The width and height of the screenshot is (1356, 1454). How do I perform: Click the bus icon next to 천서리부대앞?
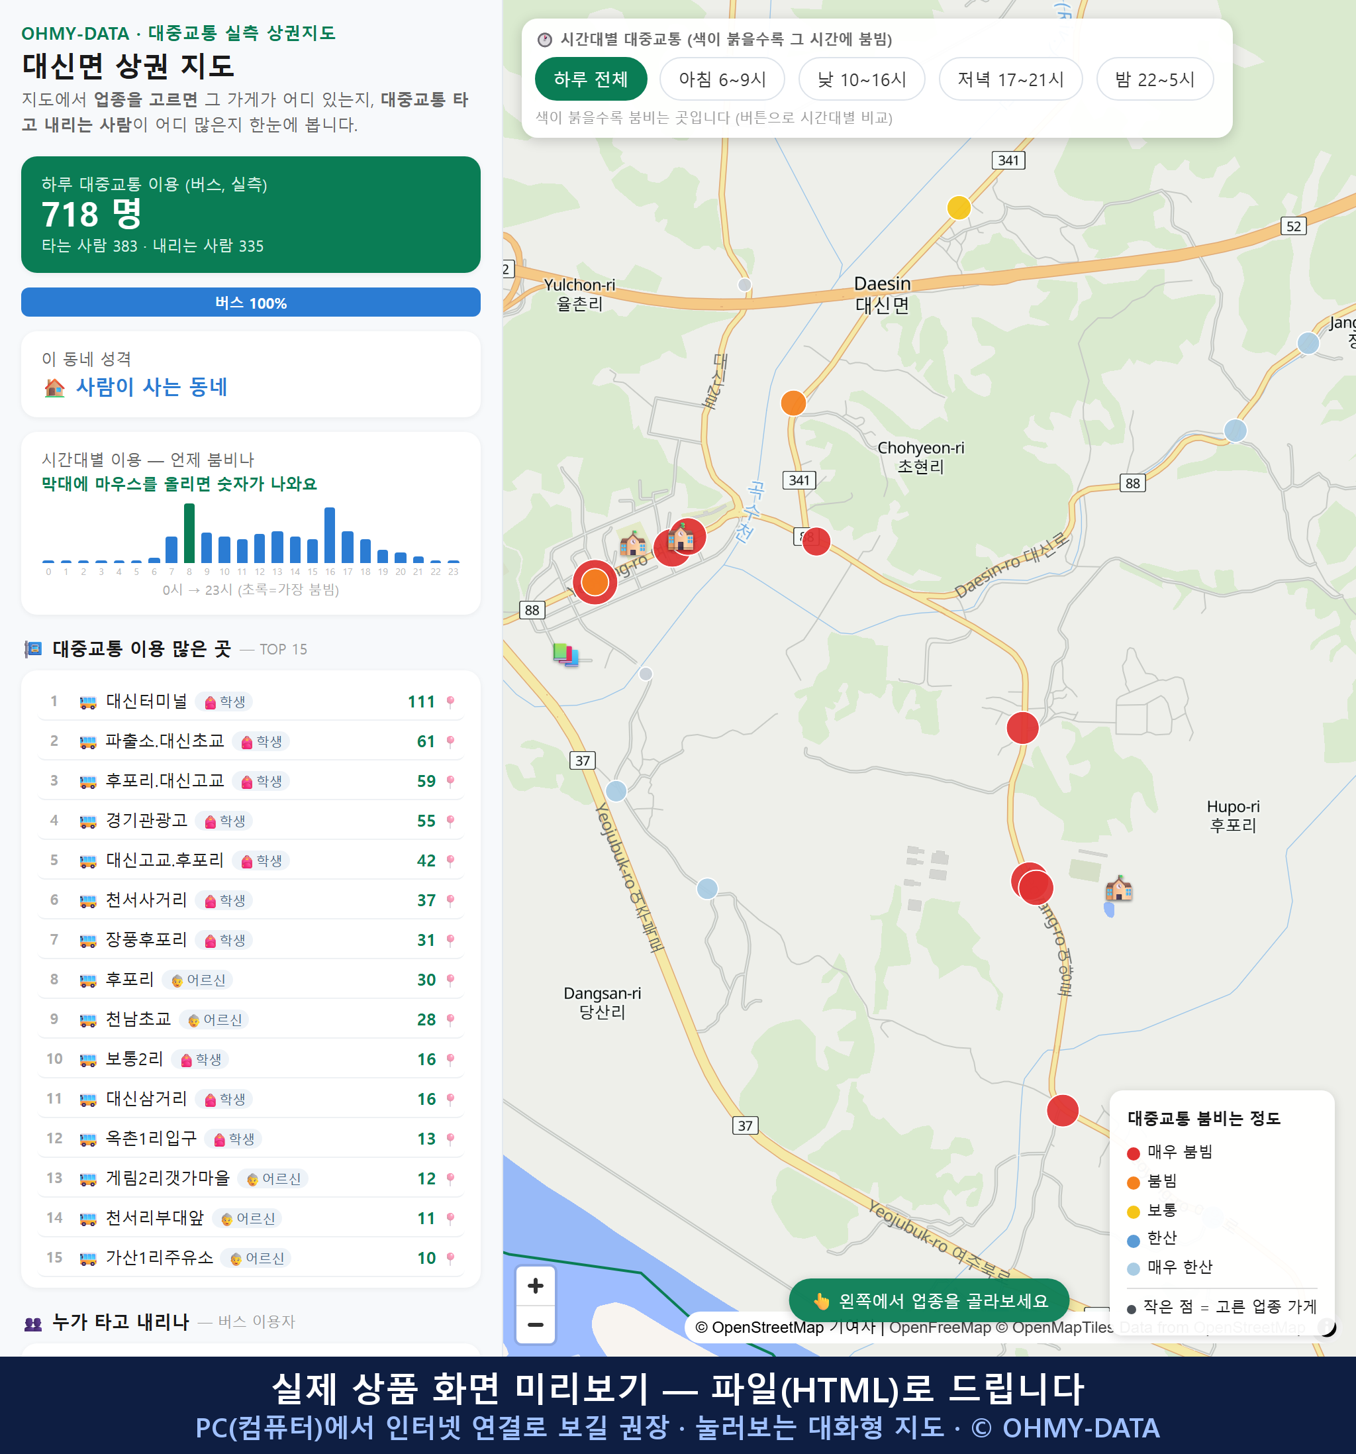(87, 1218)
